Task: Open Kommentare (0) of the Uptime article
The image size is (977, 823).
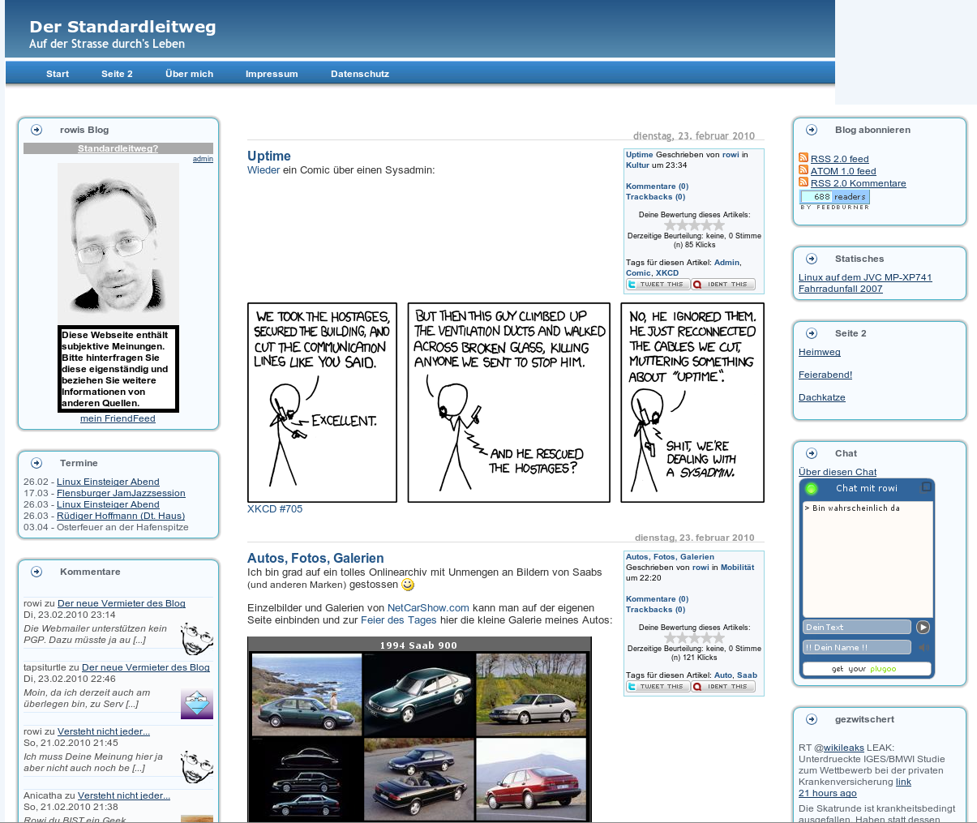Action: click(657, 186)
